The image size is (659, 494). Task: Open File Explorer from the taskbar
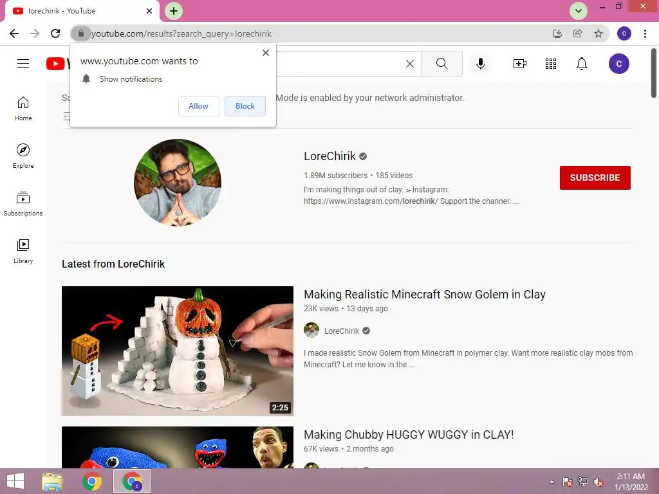point(52,481)
